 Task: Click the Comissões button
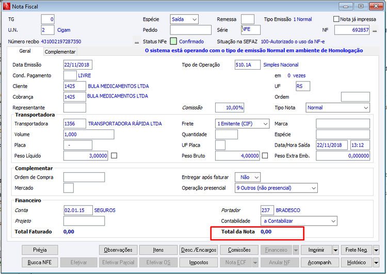click(239, 250)
